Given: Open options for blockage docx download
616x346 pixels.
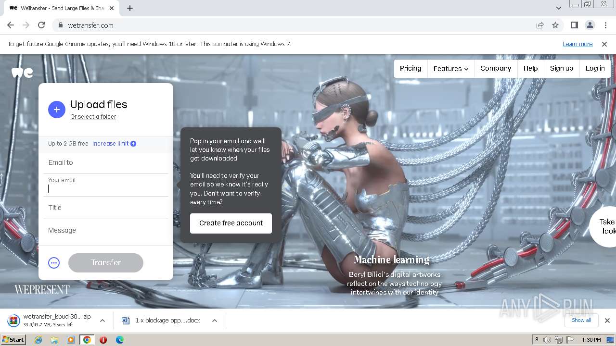Looking at the screenshot, I should click(x=215, y=321).
